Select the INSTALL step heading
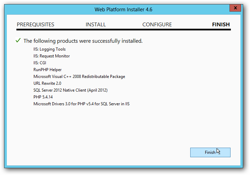The width and height of the screenshot is (250, 175). [96, 25]
